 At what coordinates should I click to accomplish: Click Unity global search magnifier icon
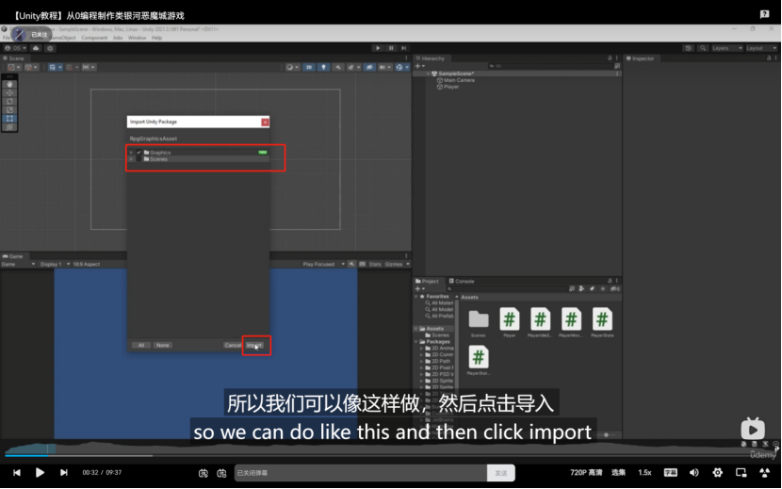[x=703, y=48]
